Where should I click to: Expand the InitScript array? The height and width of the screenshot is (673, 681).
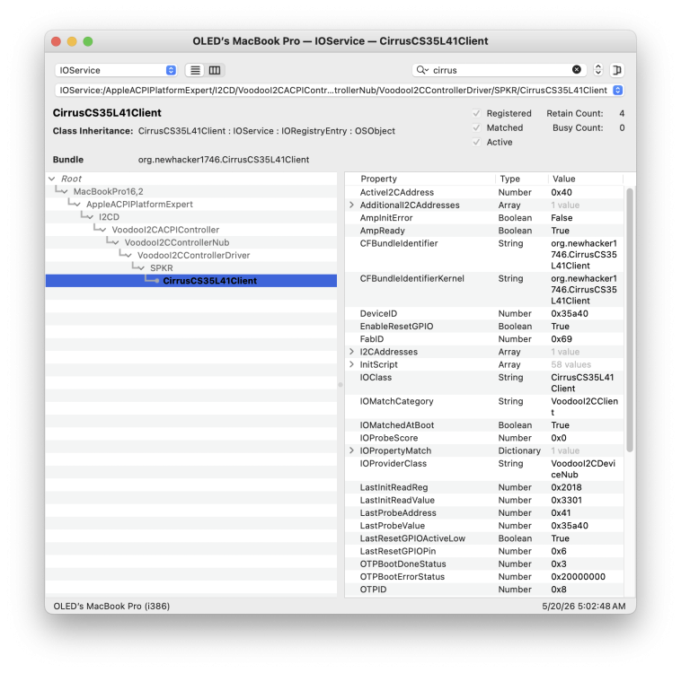click(352, 364)
